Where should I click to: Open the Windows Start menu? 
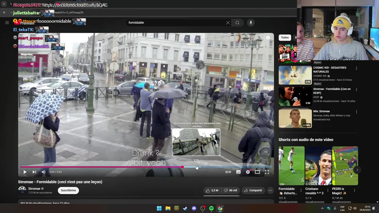[x=159, y=208]
